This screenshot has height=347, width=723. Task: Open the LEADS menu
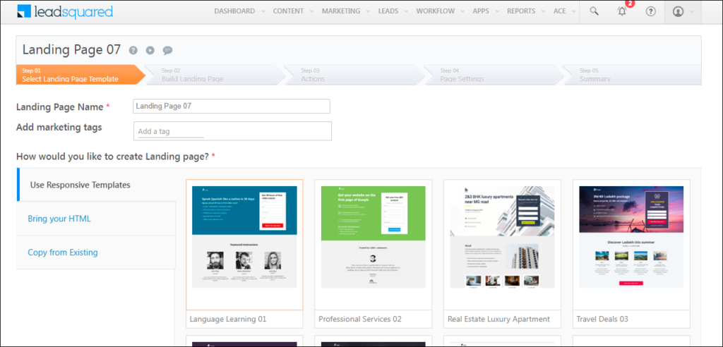coord(388,11)
